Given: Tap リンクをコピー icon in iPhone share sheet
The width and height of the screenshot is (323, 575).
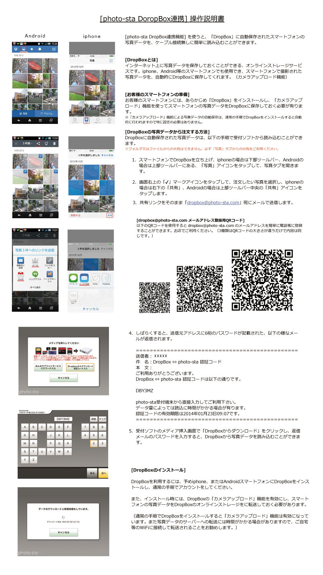Looking at the screenshot, I should pos(73,297).
